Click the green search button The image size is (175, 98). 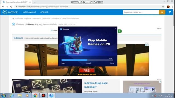tap(119, 31)
